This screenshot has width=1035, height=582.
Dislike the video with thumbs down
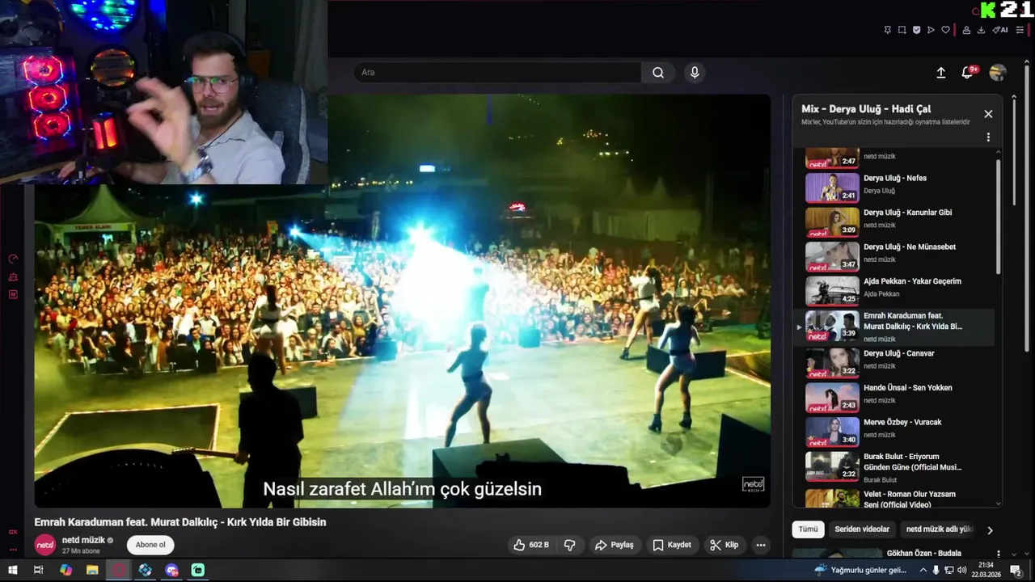pos(570,545)
